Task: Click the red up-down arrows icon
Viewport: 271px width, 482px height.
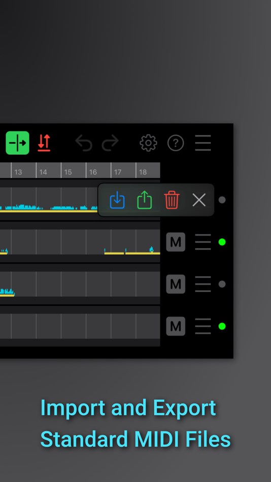Action: 44,143
